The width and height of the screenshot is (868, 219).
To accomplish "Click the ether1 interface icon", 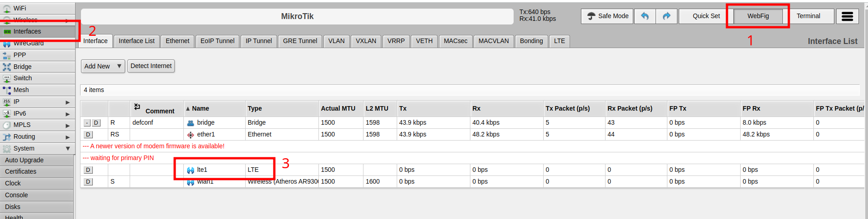I will click(191, 135).
